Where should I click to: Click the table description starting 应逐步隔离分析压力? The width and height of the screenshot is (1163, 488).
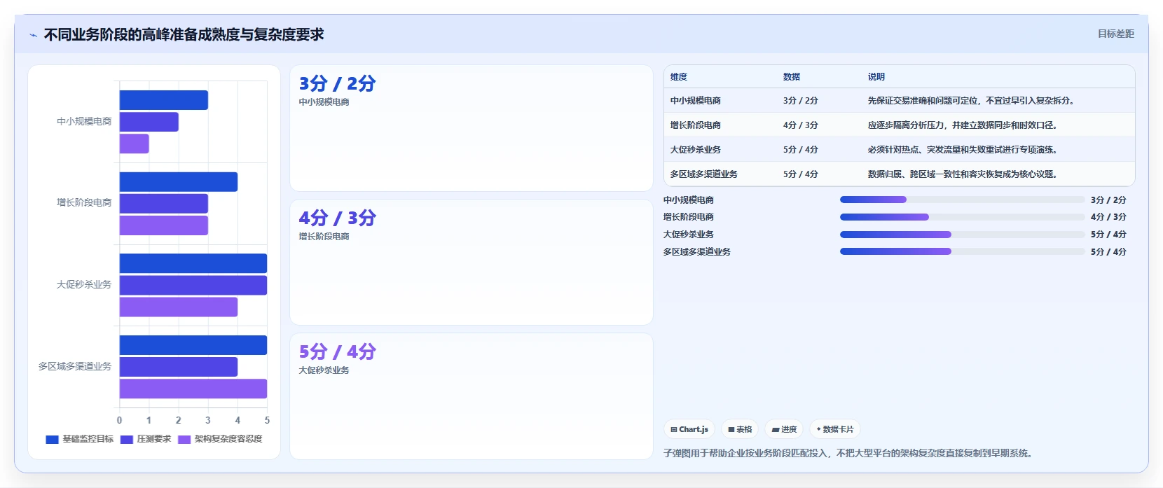(963, 125)
